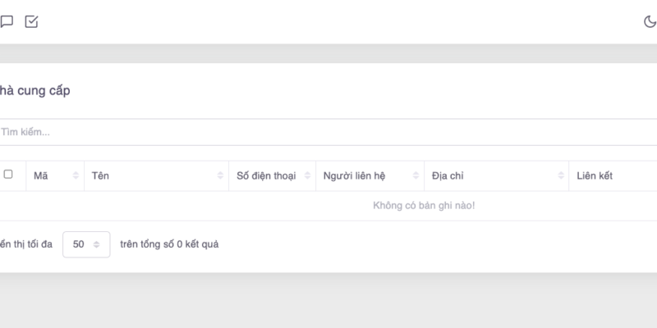Screen dimensions: 657x328
Task: Click sort arrows beside Số điện thoại
Action: click(x=307, y=176)
